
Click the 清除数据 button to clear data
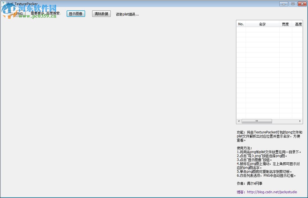coord(101,13)
